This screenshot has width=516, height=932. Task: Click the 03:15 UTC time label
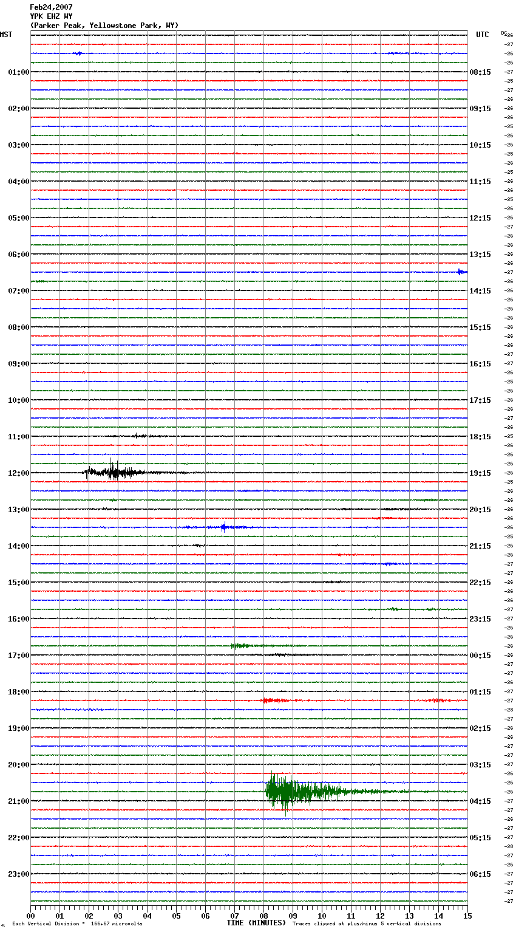click(480, 765)
